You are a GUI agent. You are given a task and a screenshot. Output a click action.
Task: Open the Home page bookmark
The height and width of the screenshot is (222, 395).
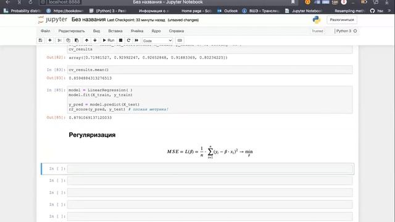click(x=196, y=11)
